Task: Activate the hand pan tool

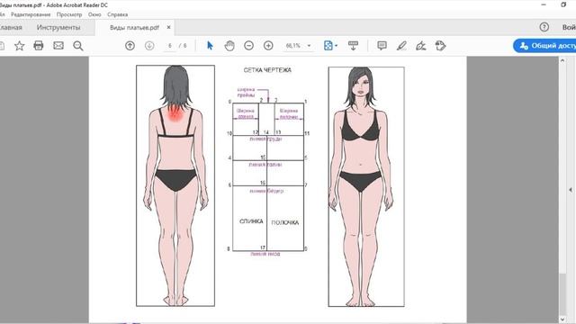Action: (x=229, y=46)
